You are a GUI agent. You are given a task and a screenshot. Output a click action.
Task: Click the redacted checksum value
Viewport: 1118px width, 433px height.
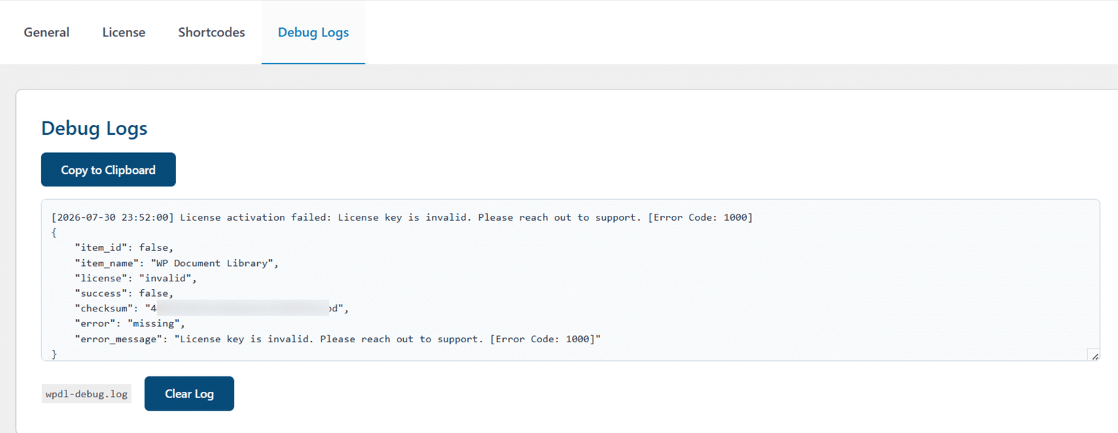(242, 308)
